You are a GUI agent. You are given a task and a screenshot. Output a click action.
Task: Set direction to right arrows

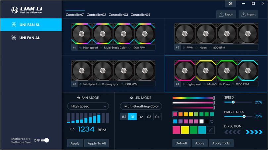point(254,132)
